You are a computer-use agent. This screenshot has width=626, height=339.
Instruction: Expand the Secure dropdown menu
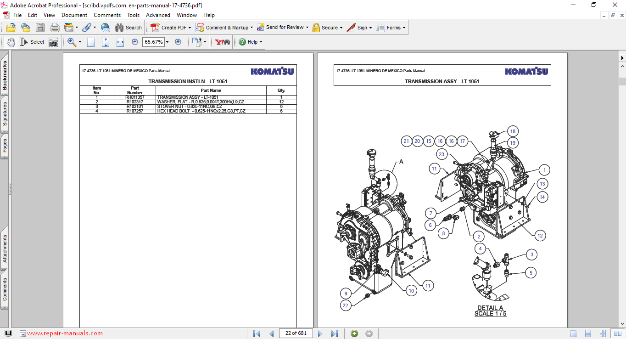pyautogui.click(x=341, y=28)
